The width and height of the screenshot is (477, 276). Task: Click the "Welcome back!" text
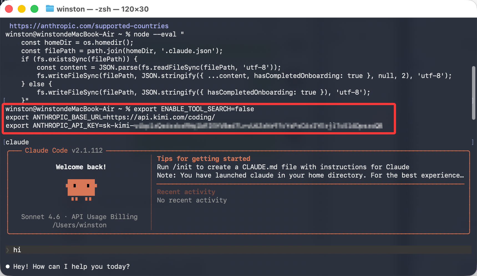tap(81, 167)
